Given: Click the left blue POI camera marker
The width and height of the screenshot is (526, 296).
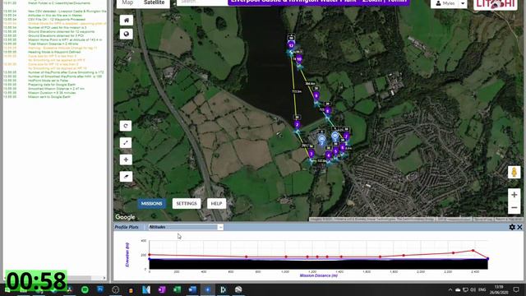Looking at the screenshot, I should (321, 139).
